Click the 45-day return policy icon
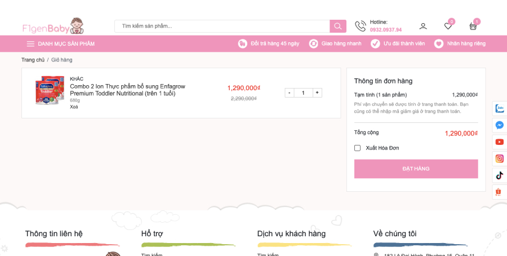The width and height of the screenshot is (507, 256). (x=242, y=43)
